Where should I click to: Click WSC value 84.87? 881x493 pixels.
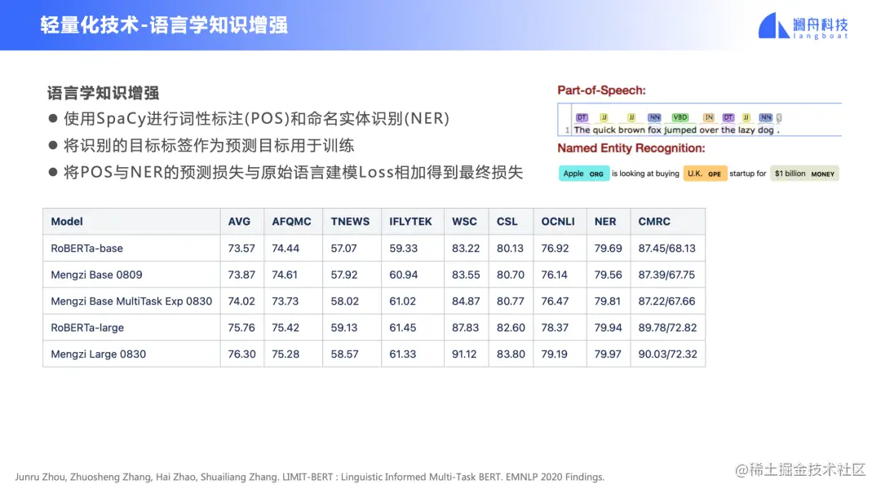pos(466,301)
